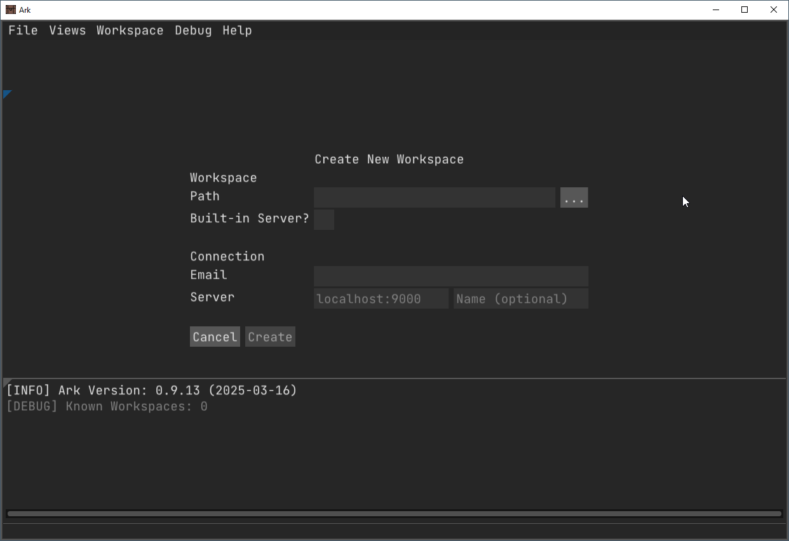The image size is (789, 541).
Task: Close the Ark window
Action: pyautogui.click(x=773, y=10)
